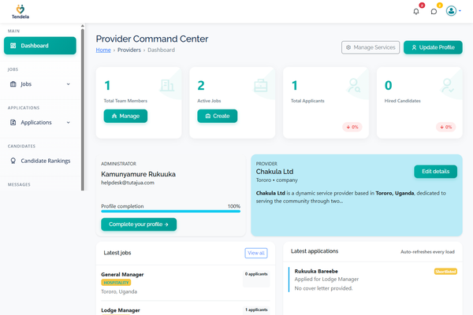This screenshot has height=315, width=473.
Task: Open the chat messages icon
Action: [x=434, y=11]
